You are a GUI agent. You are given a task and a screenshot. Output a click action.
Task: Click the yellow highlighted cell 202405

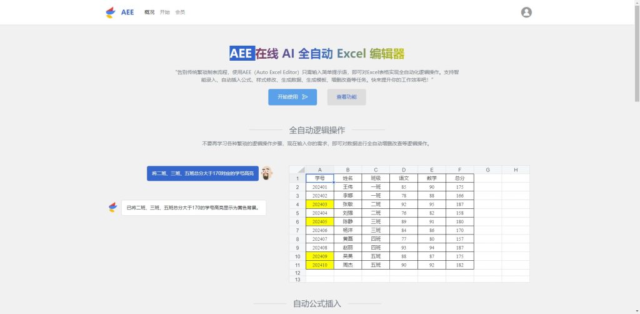pos(319,221)
